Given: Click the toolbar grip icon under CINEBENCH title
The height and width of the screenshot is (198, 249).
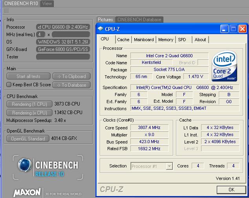Looking at the screenshot, I should (6, 11).
